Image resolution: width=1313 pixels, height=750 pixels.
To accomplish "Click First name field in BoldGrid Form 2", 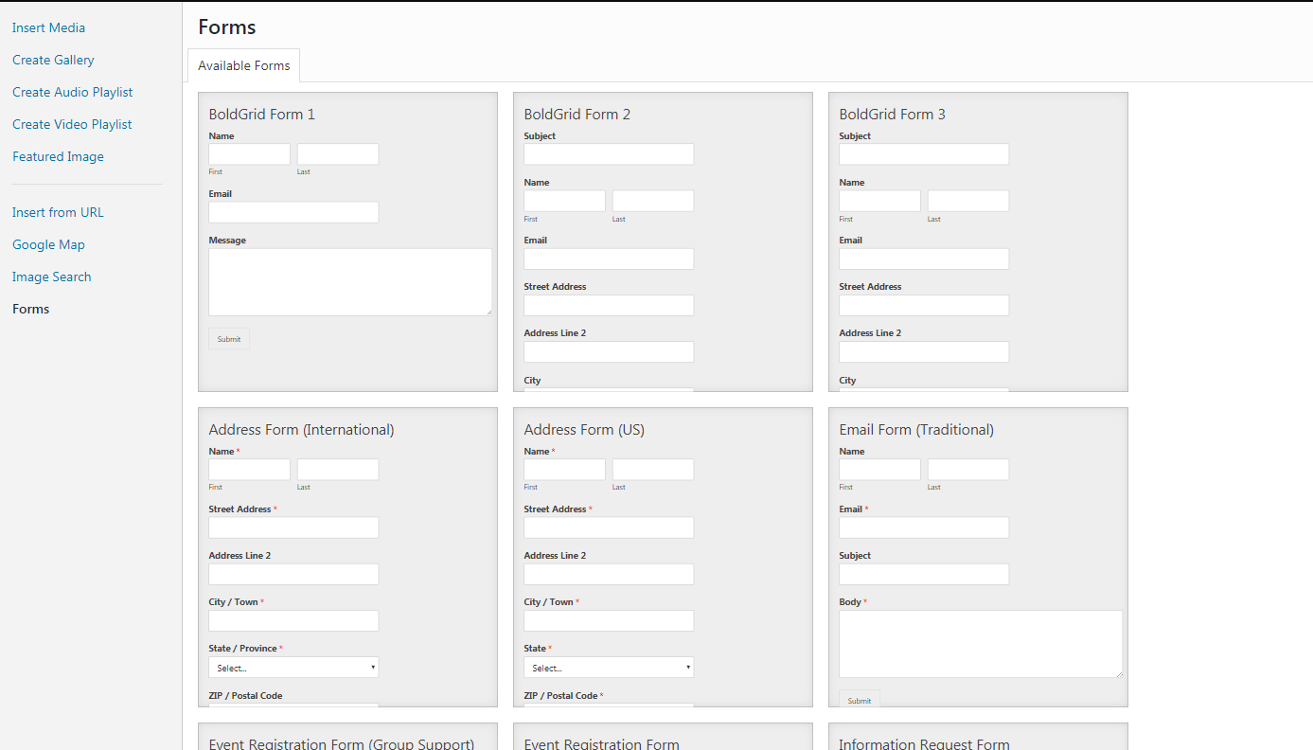I will tap(564, 201).
